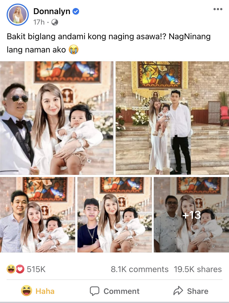Open the full-length church photo
This screenshot has height=303, width=229.
172,118
